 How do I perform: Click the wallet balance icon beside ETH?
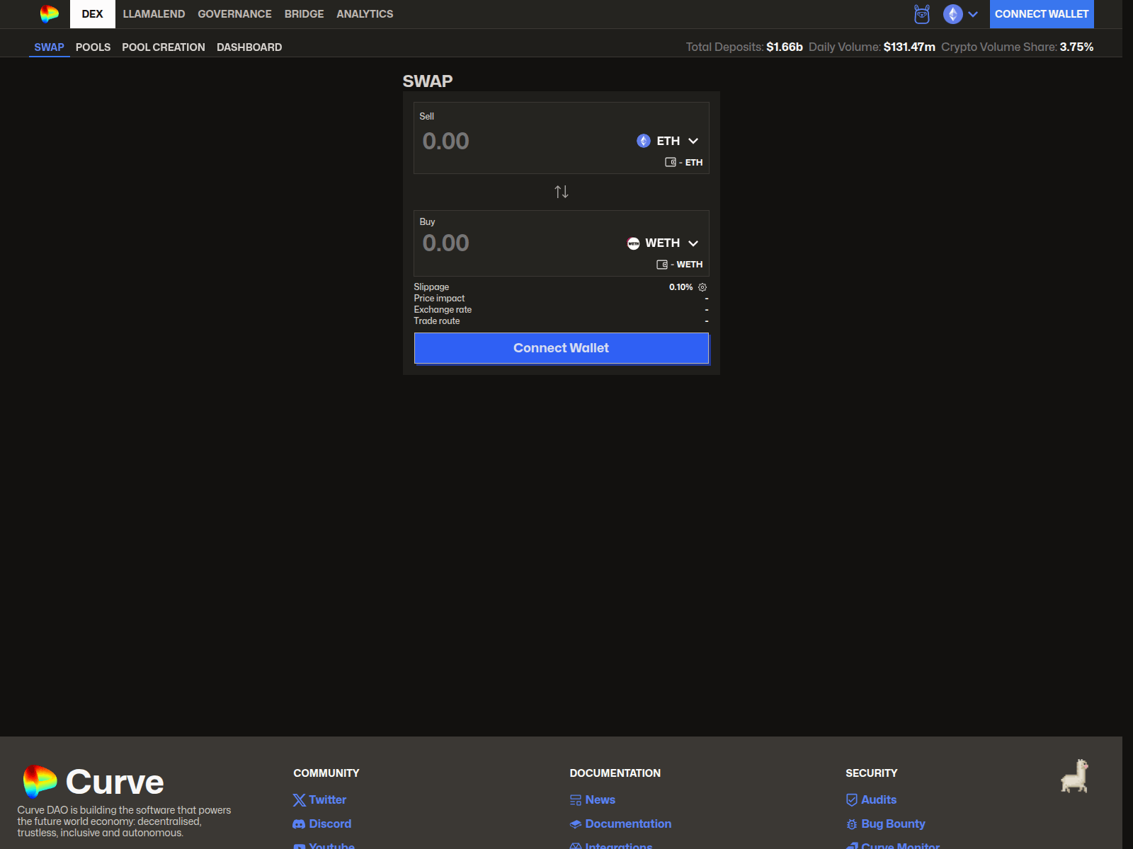[671, 162]
